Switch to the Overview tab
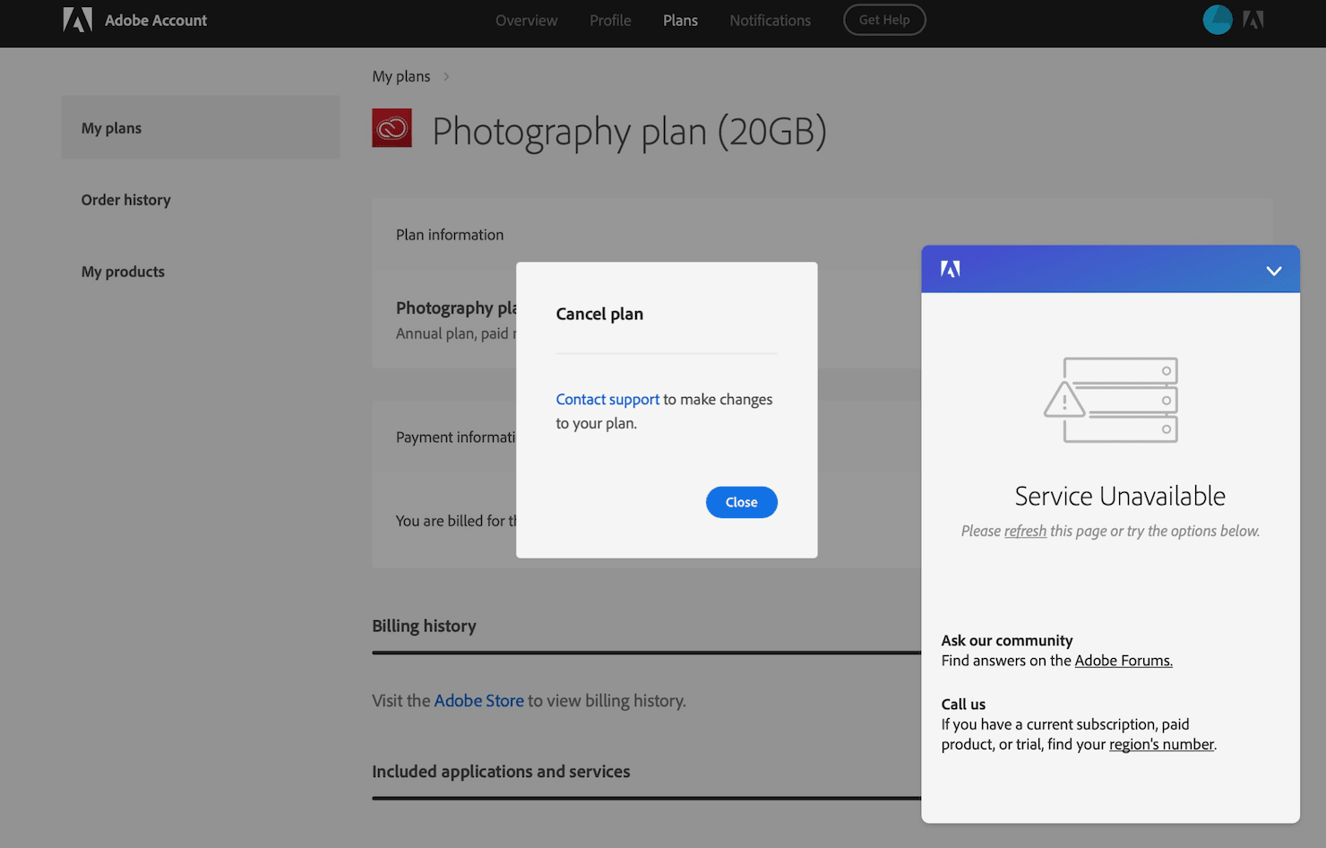1326x848 pixels. coord(526,20)
